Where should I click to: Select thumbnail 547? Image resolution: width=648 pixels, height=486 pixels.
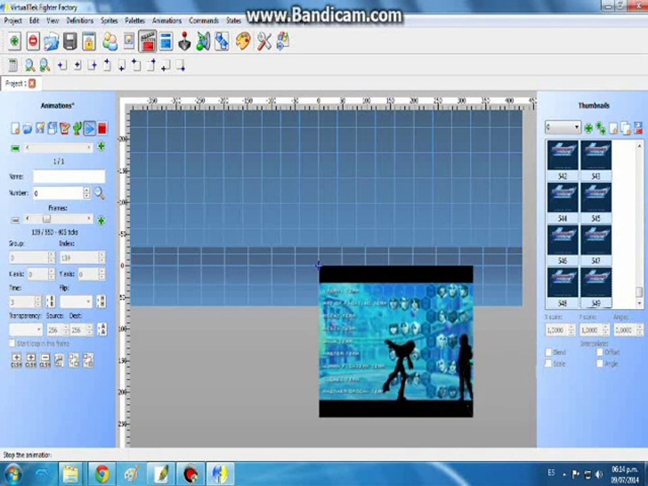[595, 244]
